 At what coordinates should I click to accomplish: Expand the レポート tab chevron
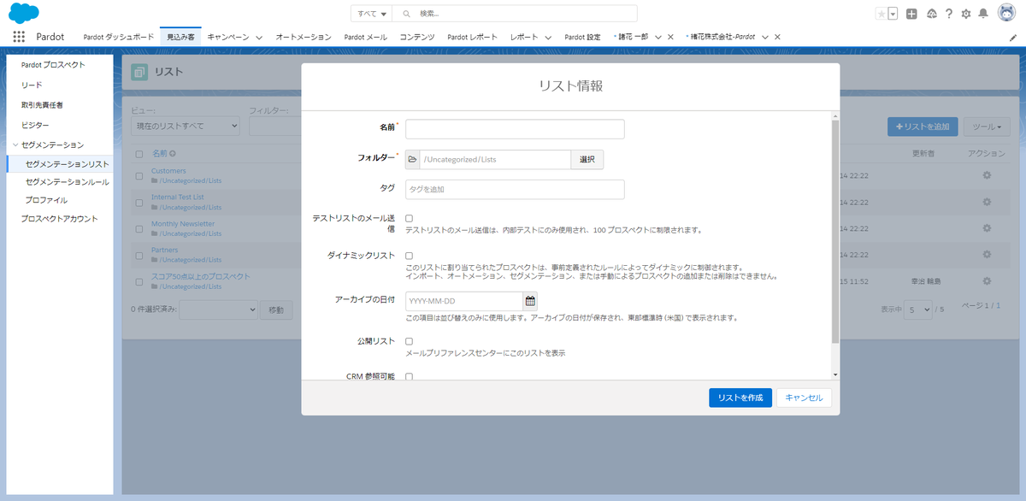click(547, 38)
